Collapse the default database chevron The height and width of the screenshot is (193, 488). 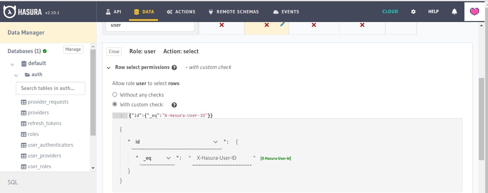(x=12, y=64)
